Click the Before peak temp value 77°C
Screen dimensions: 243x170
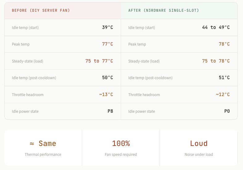pyautogui.click(x=107, y=44)
